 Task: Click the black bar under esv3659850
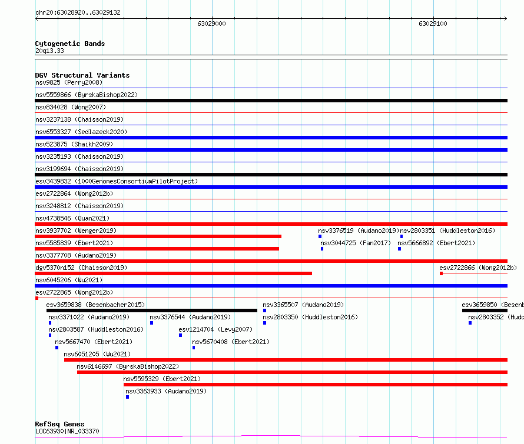485,311
